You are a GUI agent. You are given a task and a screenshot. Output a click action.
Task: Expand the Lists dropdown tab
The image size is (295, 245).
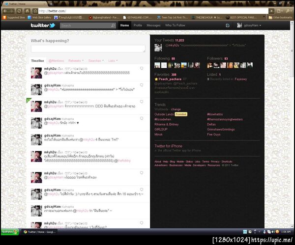coord(113,61)
